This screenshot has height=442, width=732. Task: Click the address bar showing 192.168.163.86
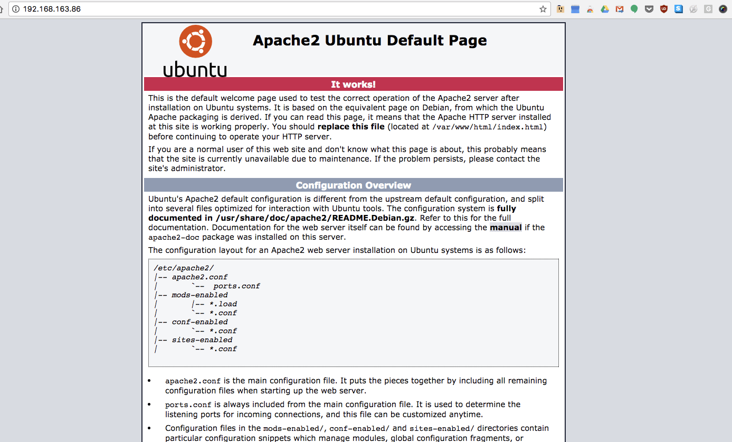tap(264, 9)
